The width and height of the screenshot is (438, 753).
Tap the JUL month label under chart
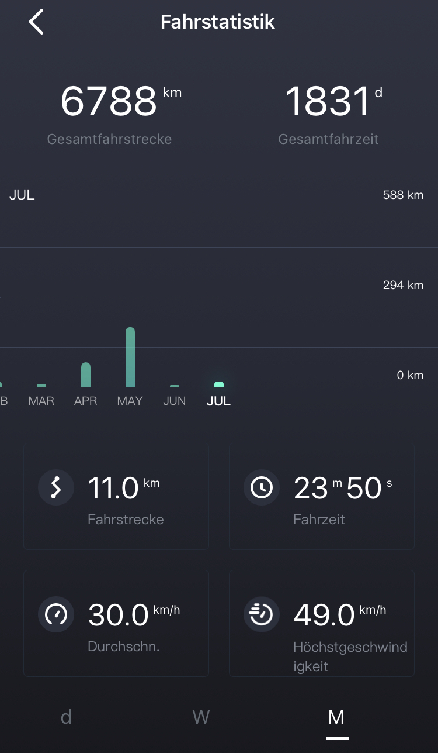click(x=219, y=401)
